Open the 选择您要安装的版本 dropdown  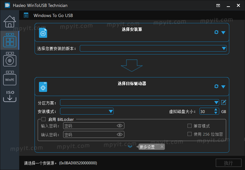click(x=153, y=48)
